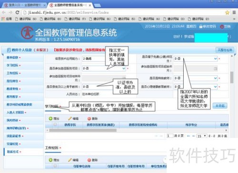238x173 pixels.
Task: Open the Chrome hamburger menu
Action: click(x=234, y=12)
